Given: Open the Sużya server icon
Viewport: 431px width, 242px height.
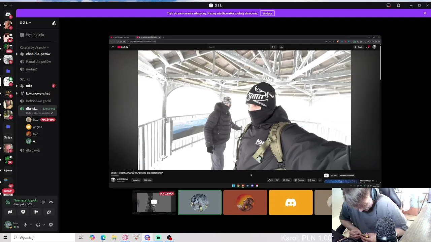Looking at the screenshot, I should 8,137.
